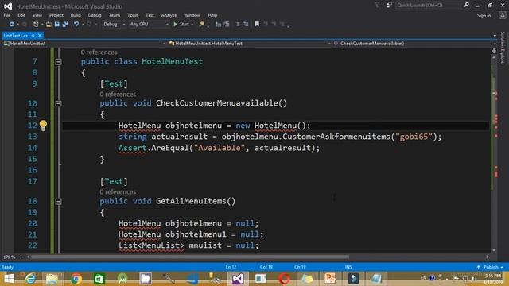
Task: Open the tab list dropdown arrow
Action: pos(495,35)
